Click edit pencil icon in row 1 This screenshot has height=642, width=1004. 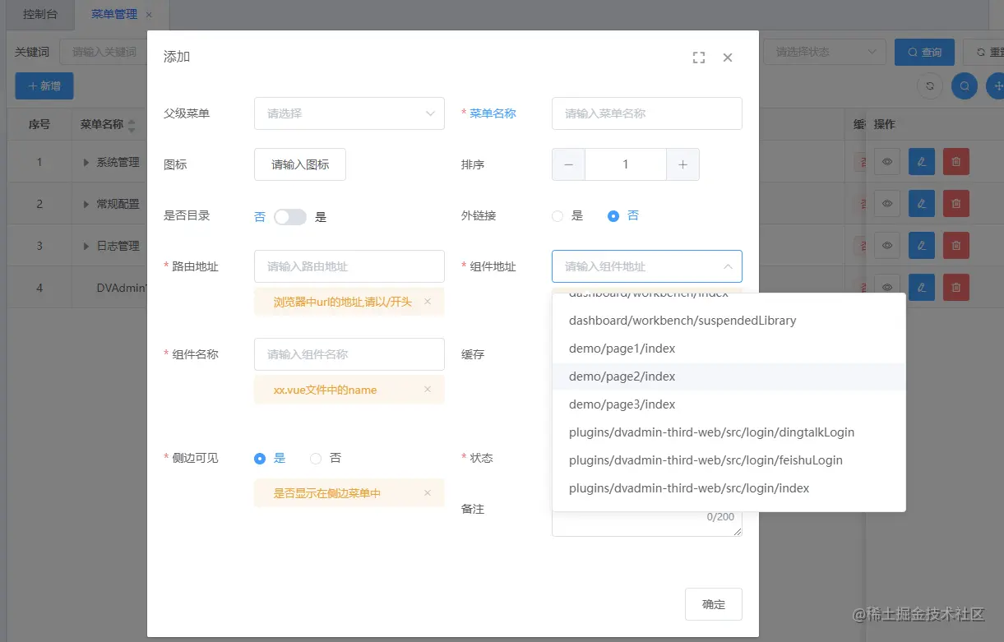click(x=922, y=162)
